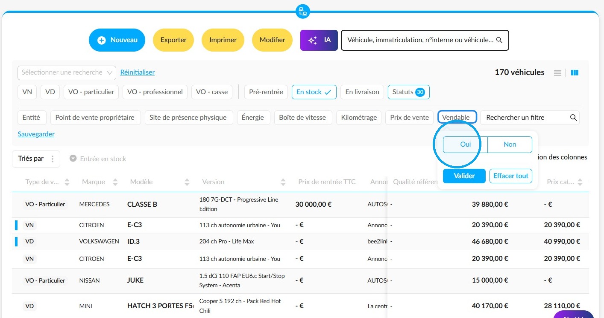Click the network icon at top center
This screenshot has height=318, width=604.
click(302, 12)
